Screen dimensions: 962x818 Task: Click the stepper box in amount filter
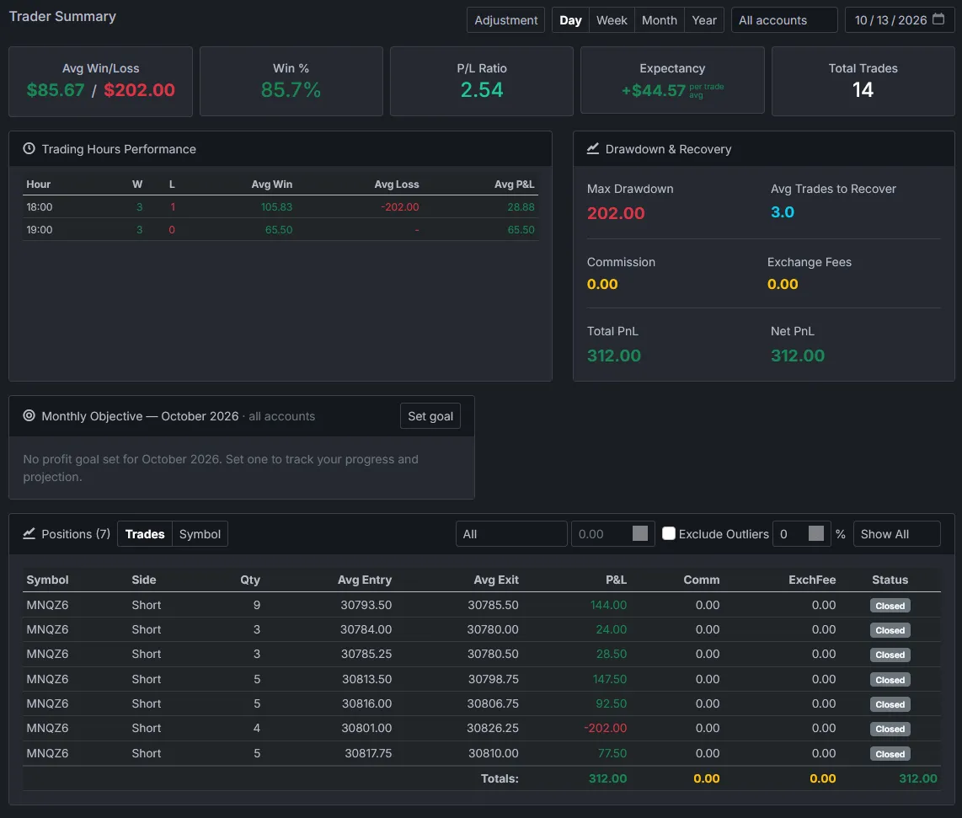(x=640, y=533)
